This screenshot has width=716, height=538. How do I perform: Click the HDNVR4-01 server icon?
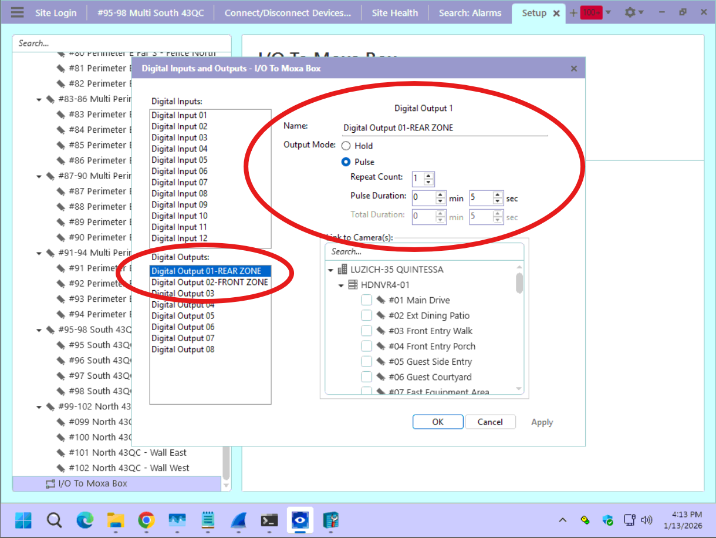click(x=353, y=285)
